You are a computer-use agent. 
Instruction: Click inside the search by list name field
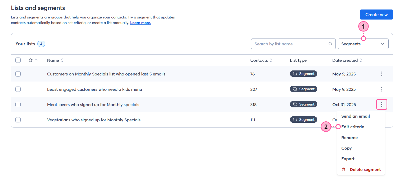click(x=288, y=44)
